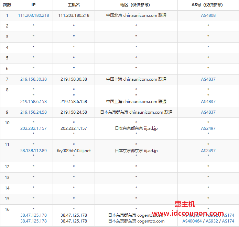Select hostname cell 202.232.1.157 in 主机名 column
The image size is (239, 227).
point(74,128)
